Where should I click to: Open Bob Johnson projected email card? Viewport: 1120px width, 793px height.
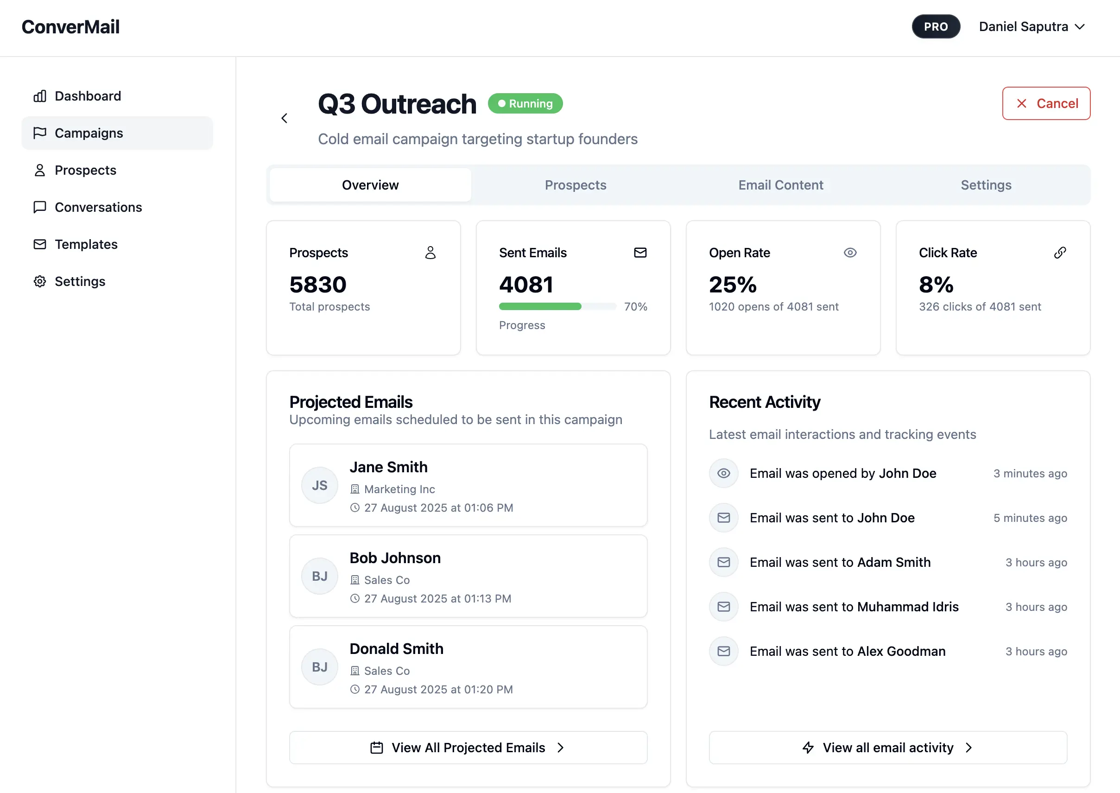coord(468,576)
